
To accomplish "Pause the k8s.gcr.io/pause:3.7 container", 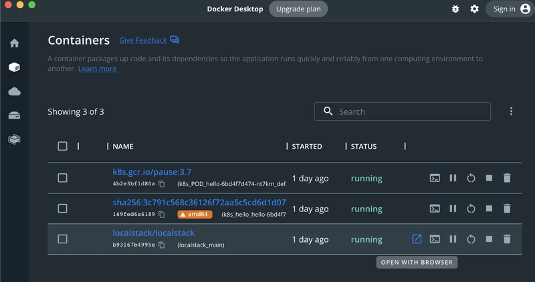I will coord(453,178).
